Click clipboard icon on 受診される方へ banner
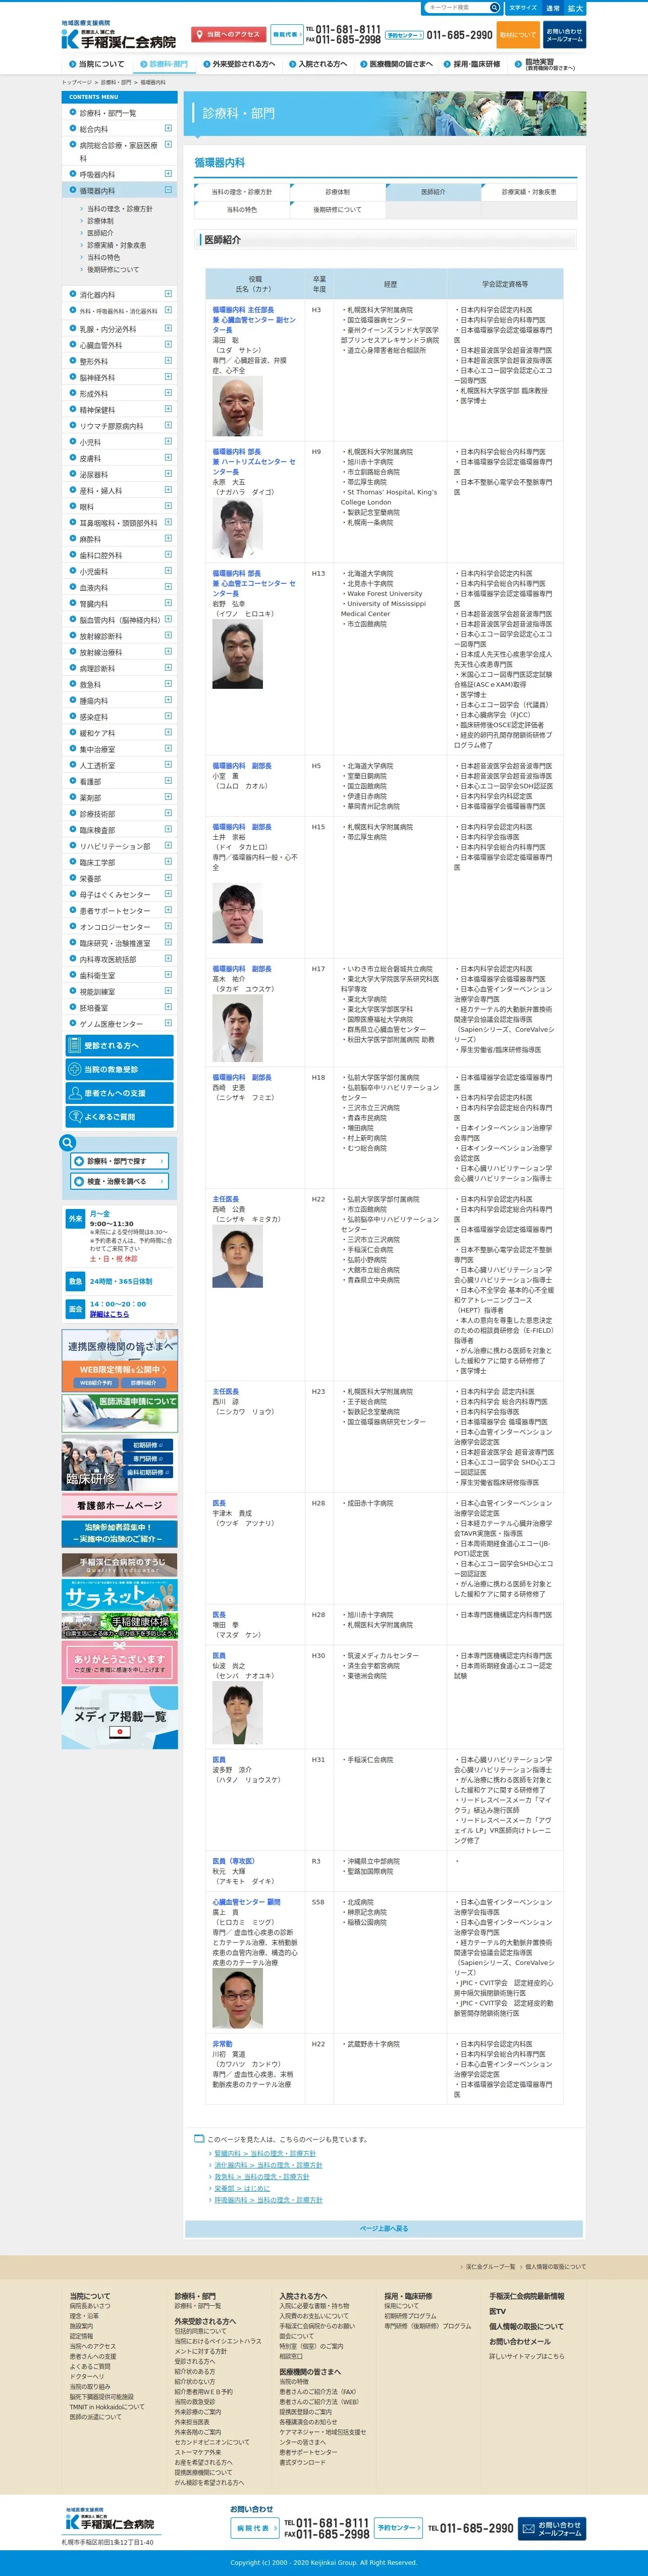The height and width of the screenshot is (2576, 648). (x=74, y=1045)
